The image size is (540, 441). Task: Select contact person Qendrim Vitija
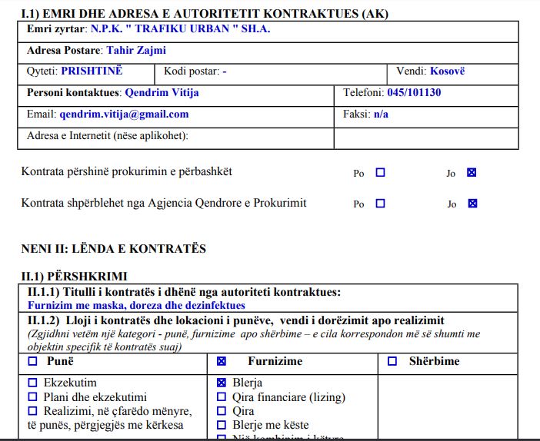pyautogui.click(x=162, y=92)
